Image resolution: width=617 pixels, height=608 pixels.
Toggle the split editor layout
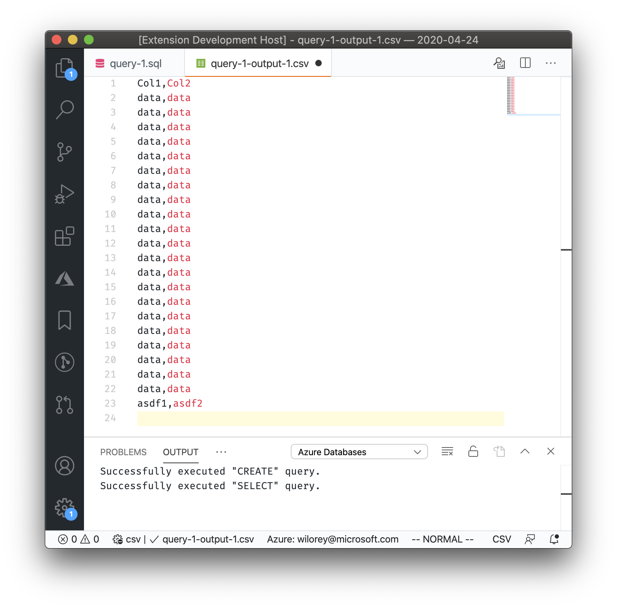[x=525, y=63]
